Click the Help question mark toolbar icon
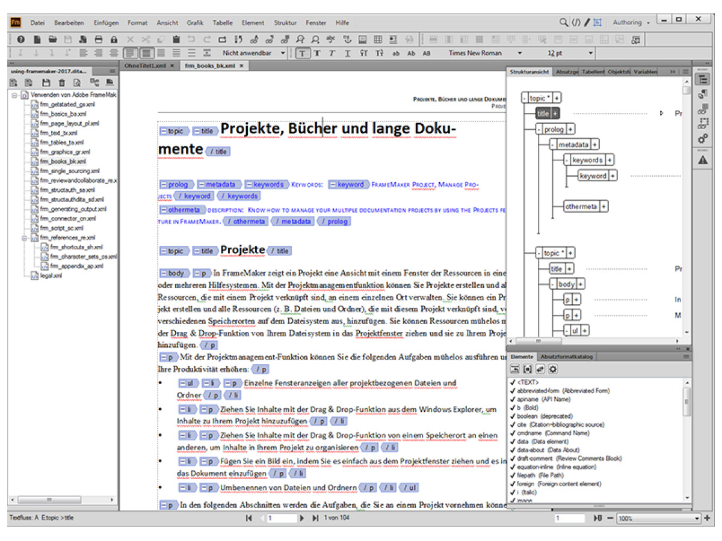The height and width of the screenshot is (541, 722). 20,40
